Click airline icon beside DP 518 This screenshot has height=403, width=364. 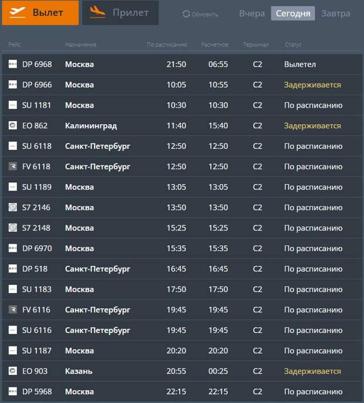[13, 269]
